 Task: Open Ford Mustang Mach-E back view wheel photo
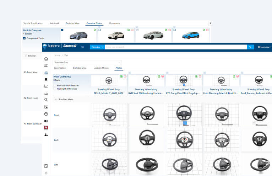[x=221, y=140]
